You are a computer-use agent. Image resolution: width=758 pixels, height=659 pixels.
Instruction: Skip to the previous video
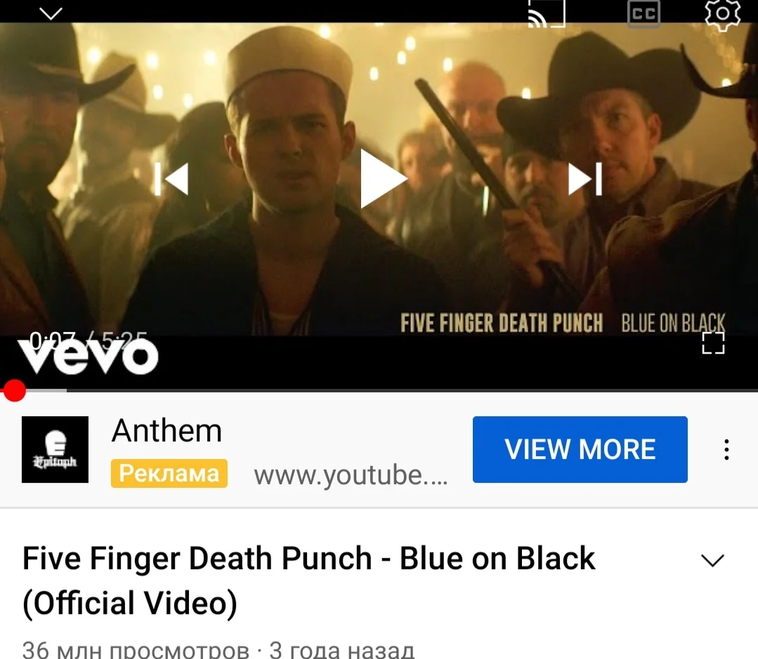[x=171, y=179]
